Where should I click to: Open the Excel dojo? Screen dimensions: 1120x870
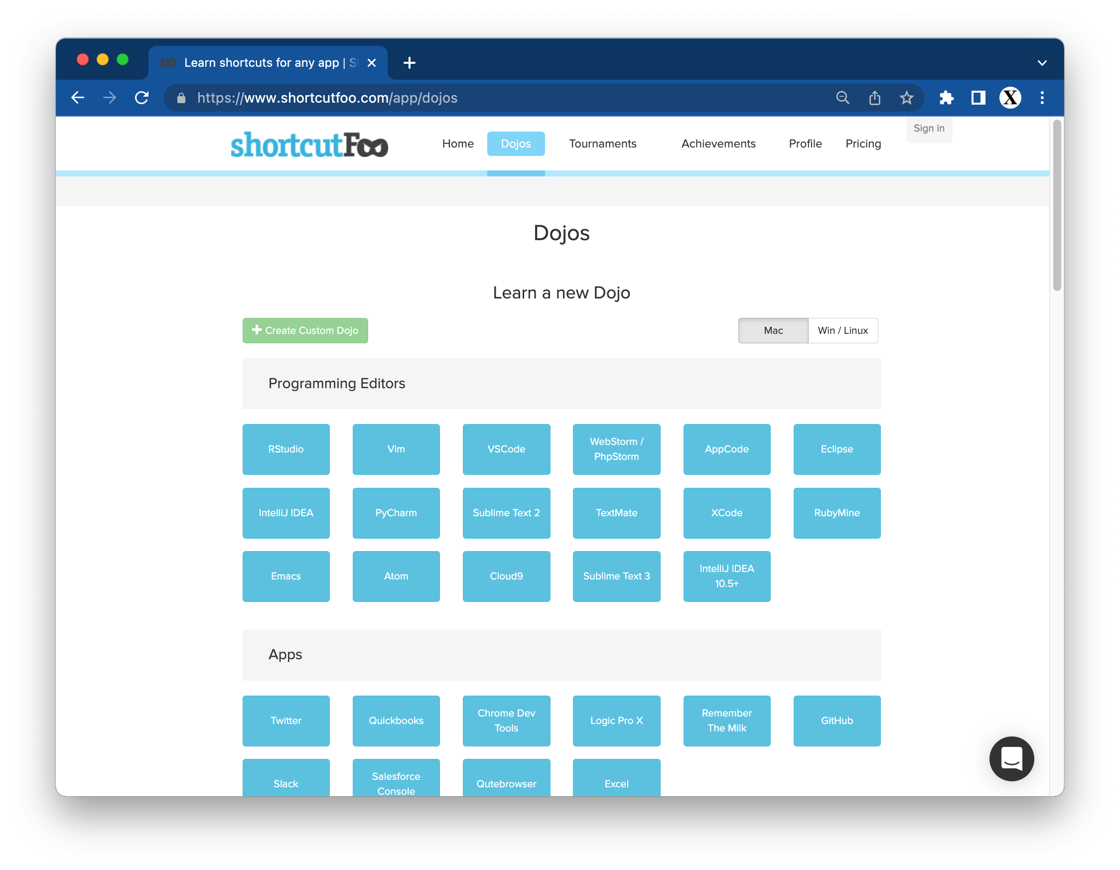(616, 778)
